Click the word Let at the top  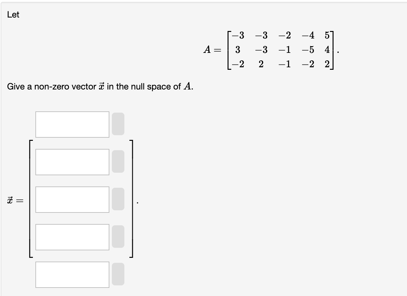coord(13,14)
